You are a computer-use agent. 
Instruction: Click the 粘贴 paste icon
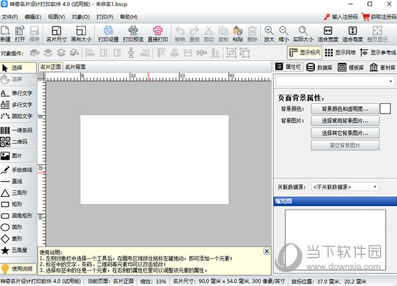238,34
